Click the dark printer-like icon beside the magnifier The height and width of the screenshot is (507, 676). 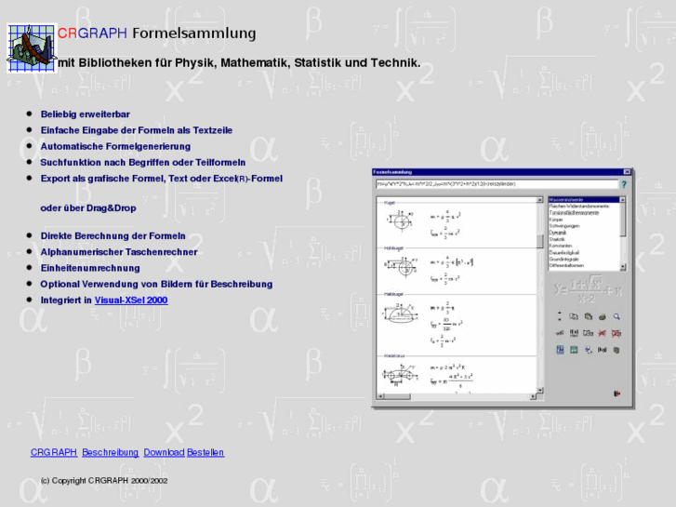(x=603, y=316)
